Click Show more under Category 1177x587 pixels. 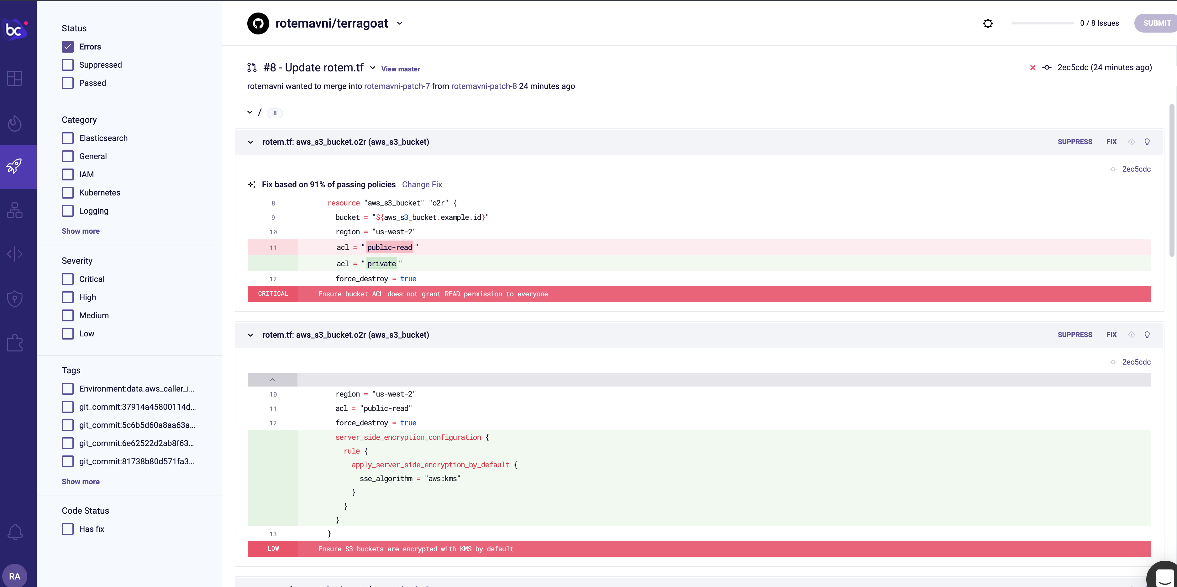point(81,231)
